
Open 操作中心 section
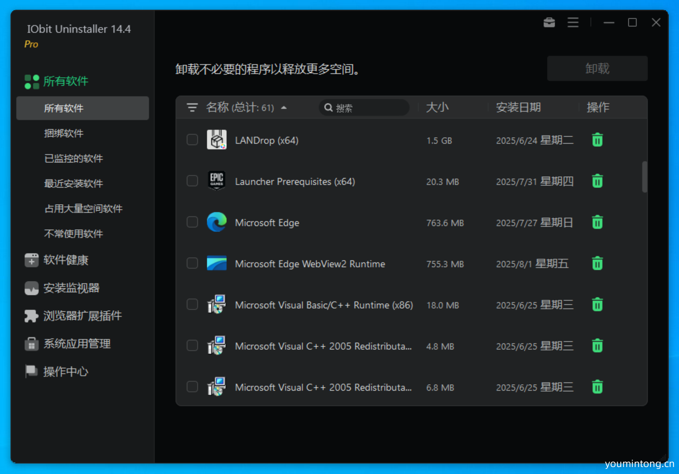click(66, 372)
